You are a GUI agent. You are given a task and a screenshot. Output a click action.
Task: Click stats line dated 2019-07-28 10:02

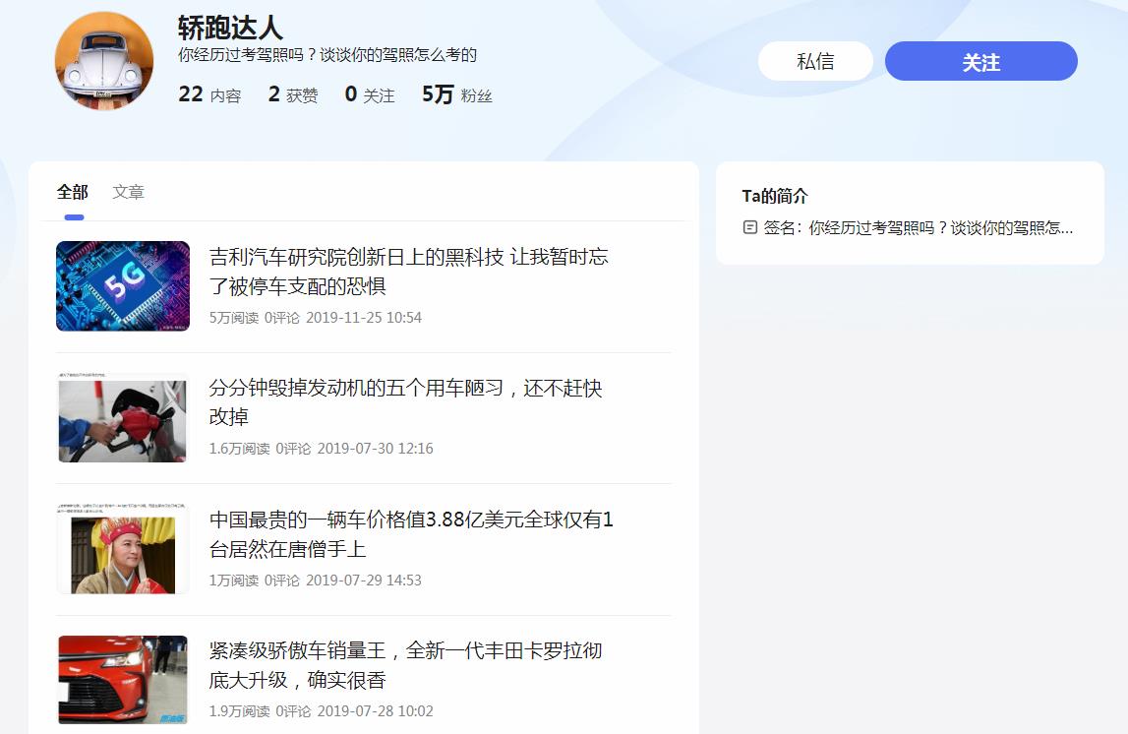coord(321,711)
